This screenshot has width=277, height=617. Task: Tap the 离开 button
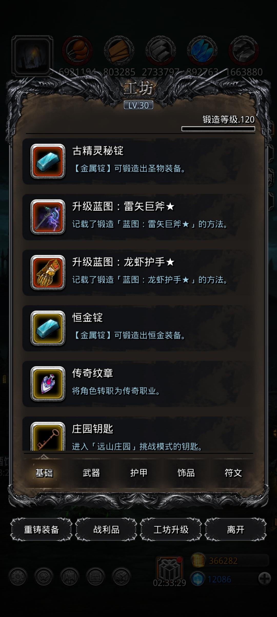235,530
